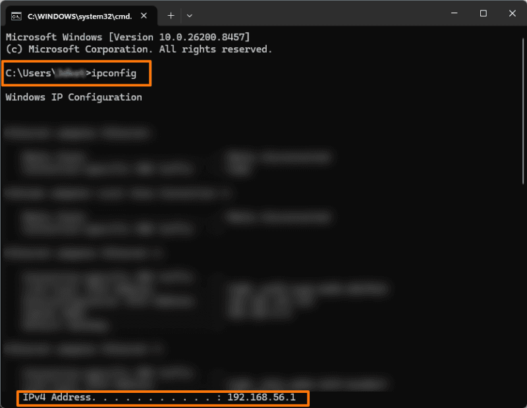Click the IPv4 address 192.168.56.1
527x408 pixels.
(262, 397)
